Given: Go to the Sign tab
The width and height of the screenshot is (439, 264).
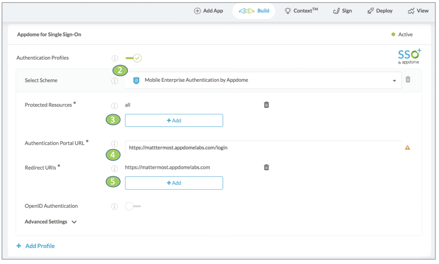Looking at the screenshot, I should point(342,11).
